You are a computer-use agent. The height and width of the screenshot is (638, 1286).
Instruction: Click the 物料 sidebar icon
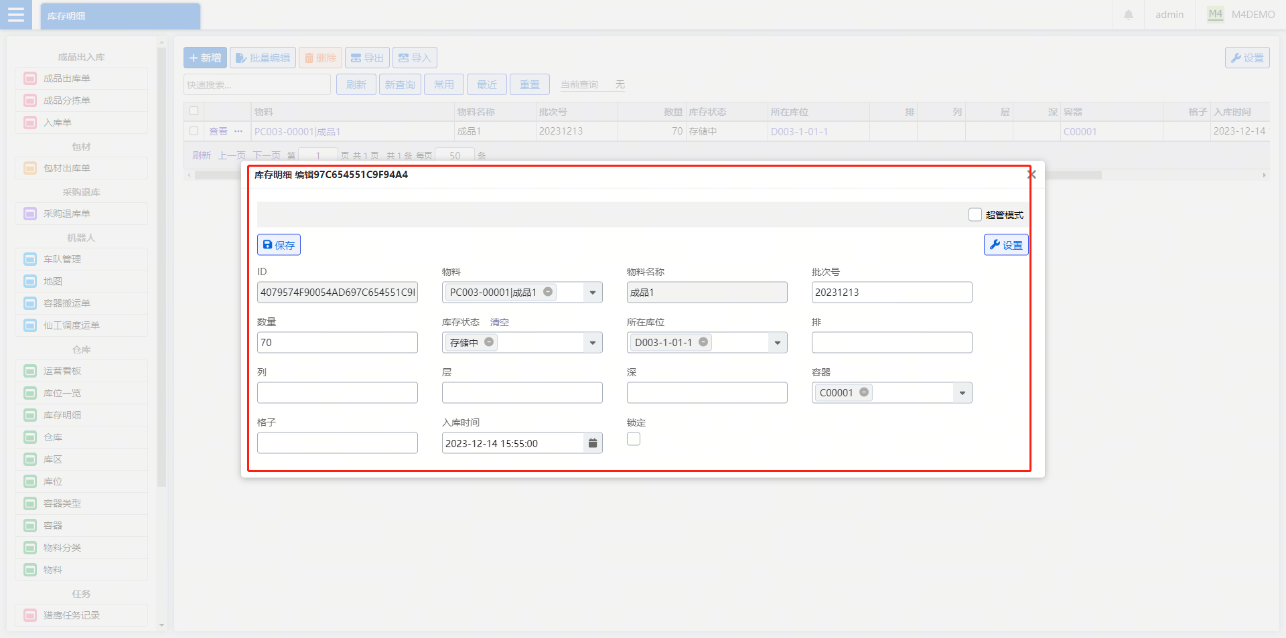tap(30, 570)
